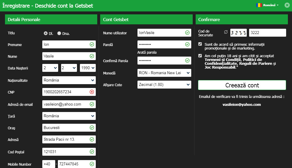
Task: Click the checkmark icon in Cod Poștal field
Action: 92,152
